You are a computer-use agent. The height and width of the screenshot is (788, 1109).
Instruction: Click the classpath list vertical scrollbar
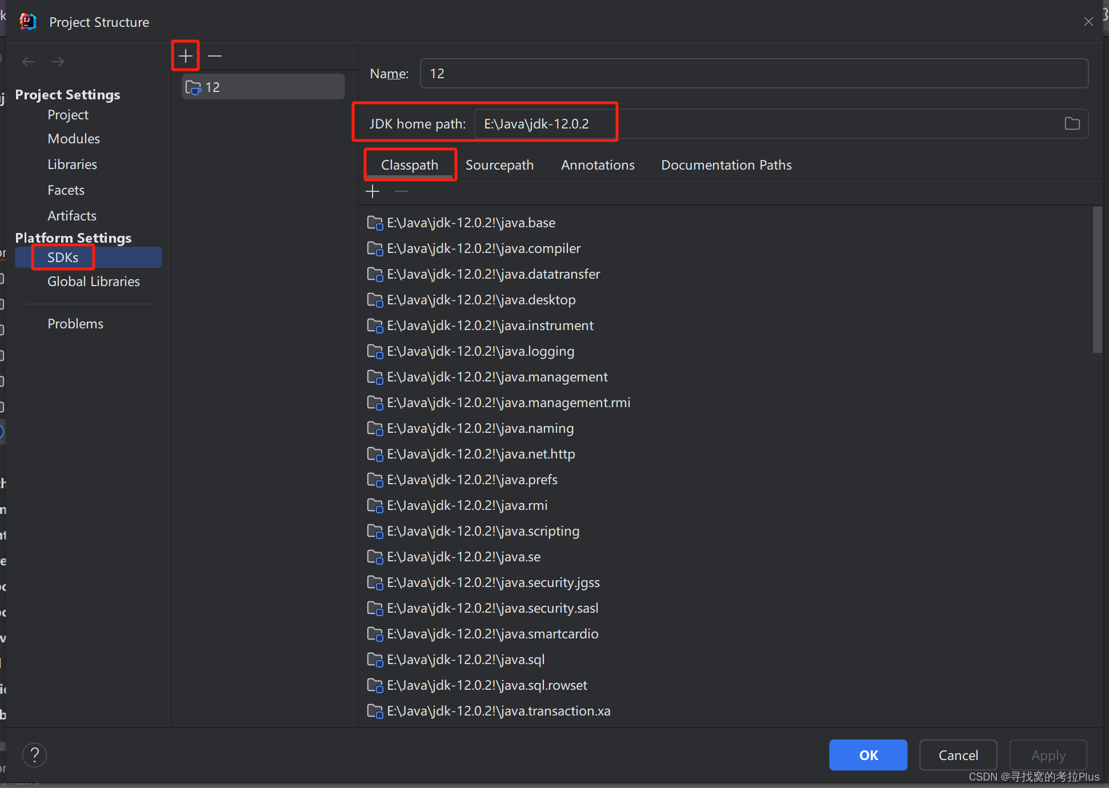[1097, 280]
